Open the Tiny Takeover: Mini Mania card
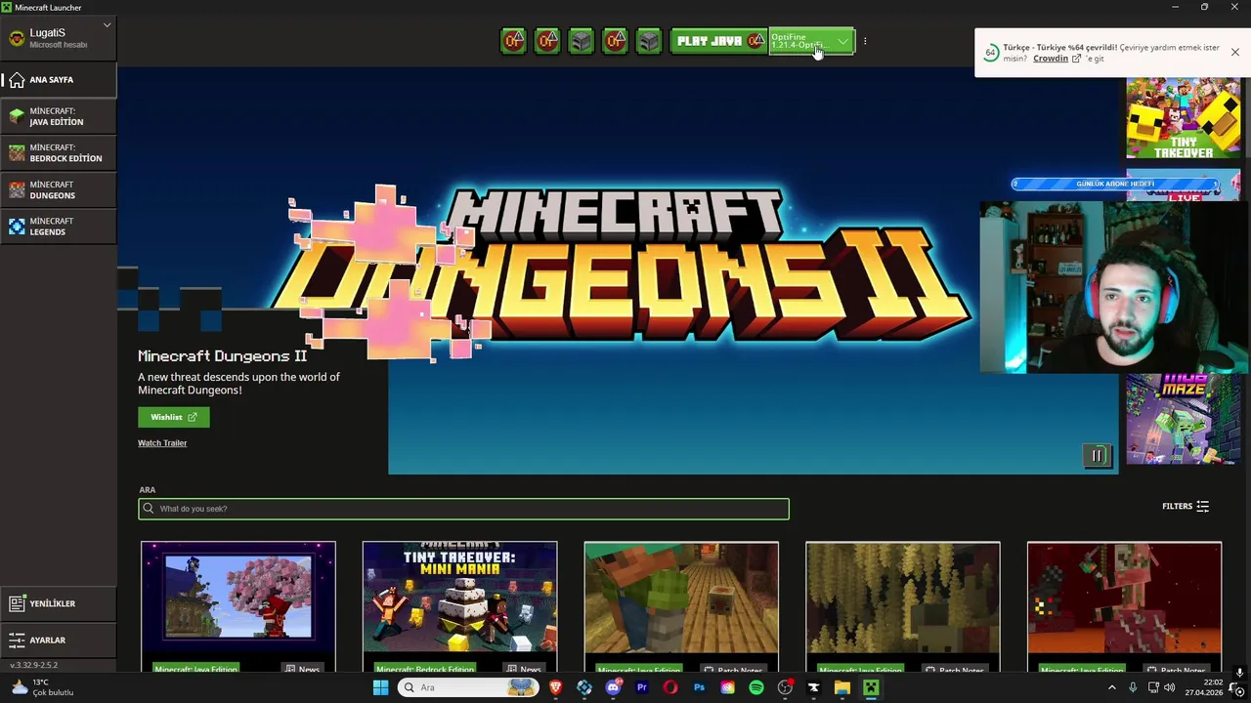 [460, 607]
